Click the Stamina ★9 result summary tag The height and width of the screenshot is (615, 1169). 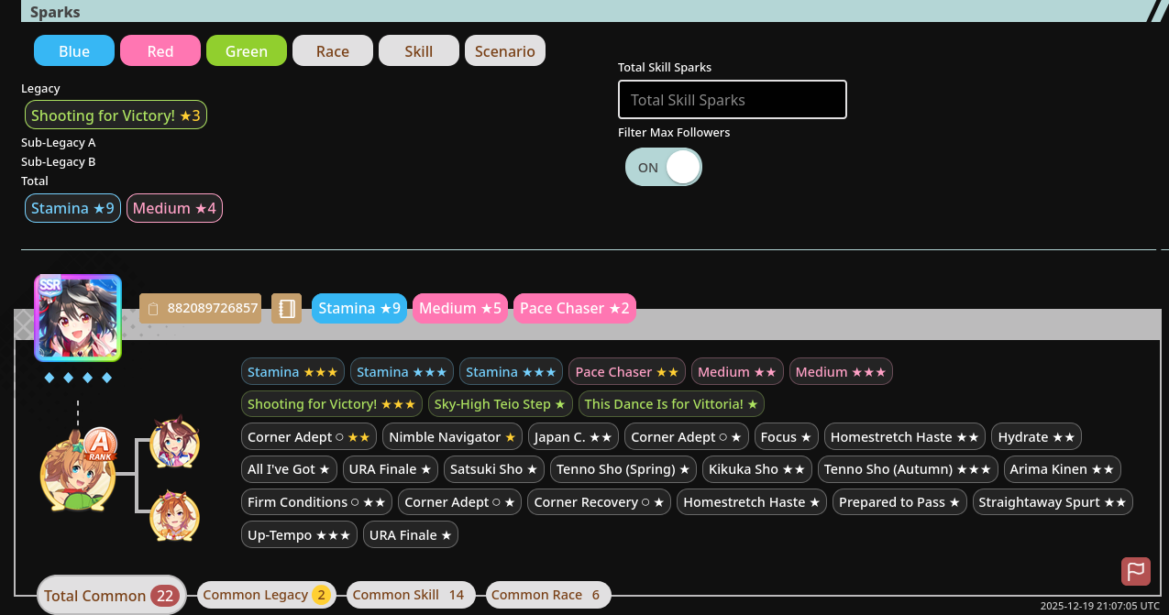click(359, 308)
